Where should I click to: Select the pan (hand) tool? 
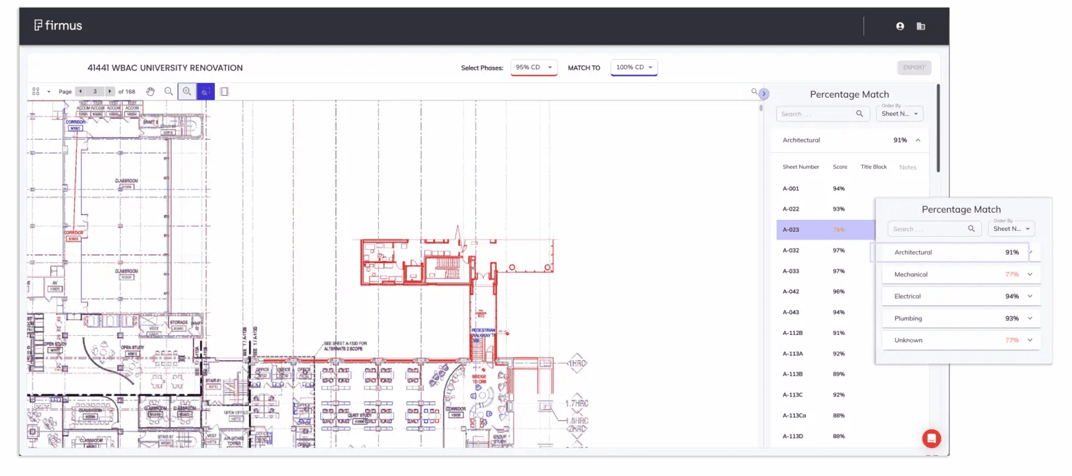(151, 91)
